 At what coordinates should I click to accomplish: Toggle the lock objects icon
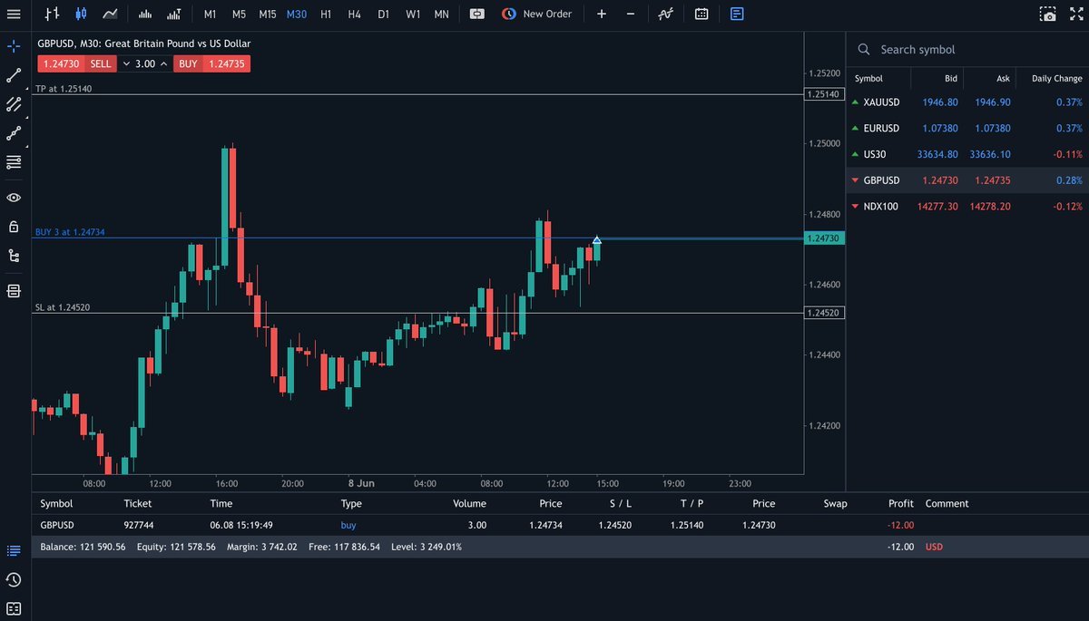(x=13, y=226)
